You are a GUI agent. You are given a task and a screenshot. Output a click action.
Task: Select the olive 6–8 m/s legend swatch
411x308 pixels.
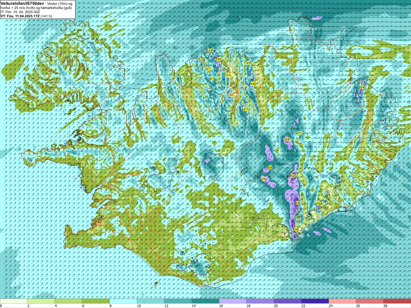tap(96, 301)
